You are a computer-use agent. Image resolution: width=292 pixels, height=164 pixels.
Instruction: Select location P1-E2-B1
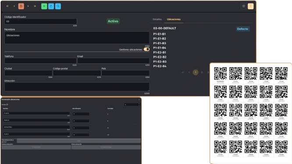(x=160, y=52)
